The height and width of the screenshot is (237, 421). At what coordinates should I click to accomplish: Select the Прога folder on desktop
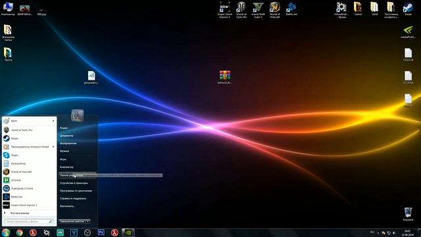click(x=8, y=54)
